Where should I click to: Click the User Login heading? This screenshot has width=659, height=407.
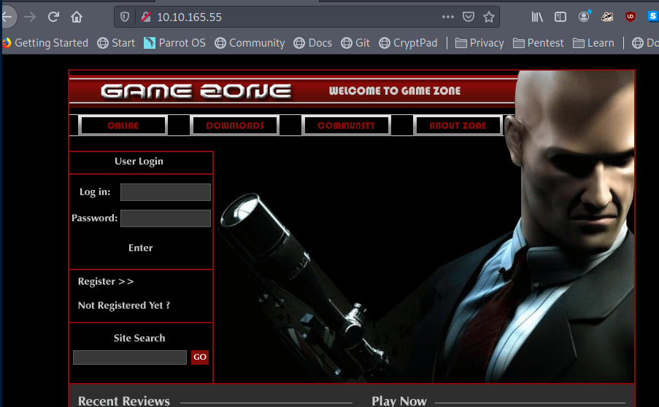(x=139, y=162)
